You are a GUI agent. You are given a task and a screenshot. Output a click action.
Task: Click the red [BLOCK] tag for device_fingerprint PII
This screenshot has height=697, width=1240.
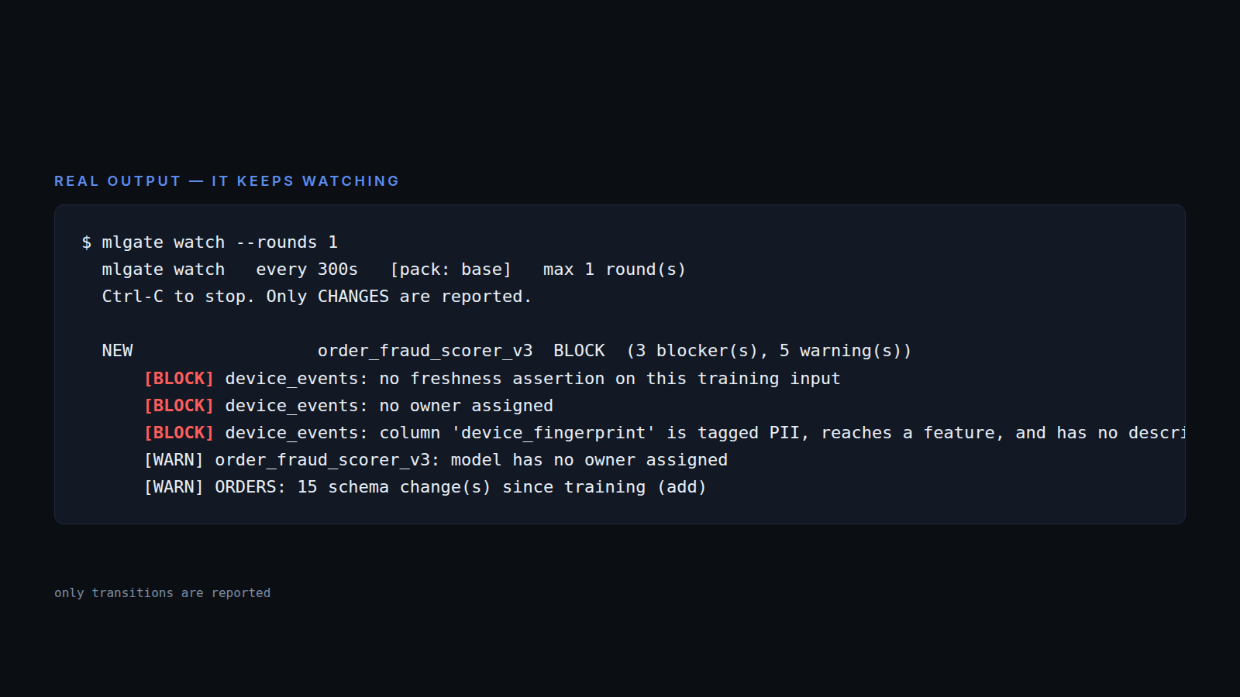point(179,433)
